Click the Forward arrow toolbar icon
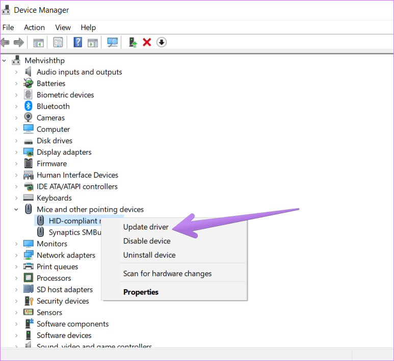 click(18, 42)
